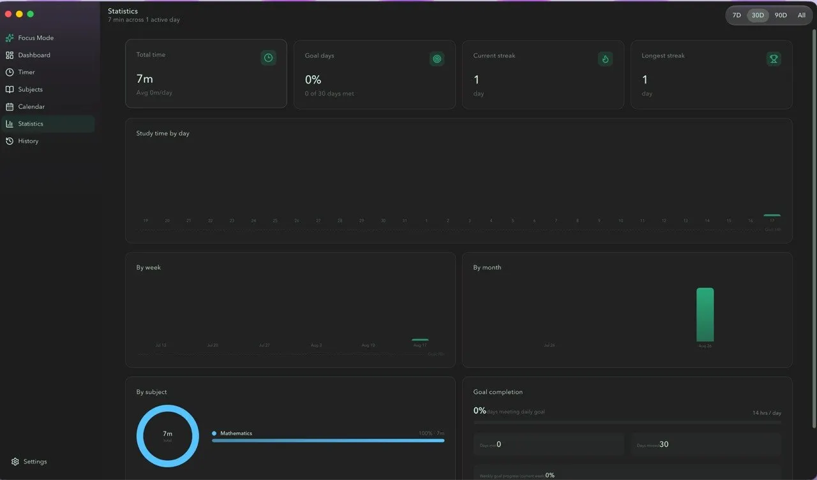Click the Aug 17 bar in By week chart

420,340
